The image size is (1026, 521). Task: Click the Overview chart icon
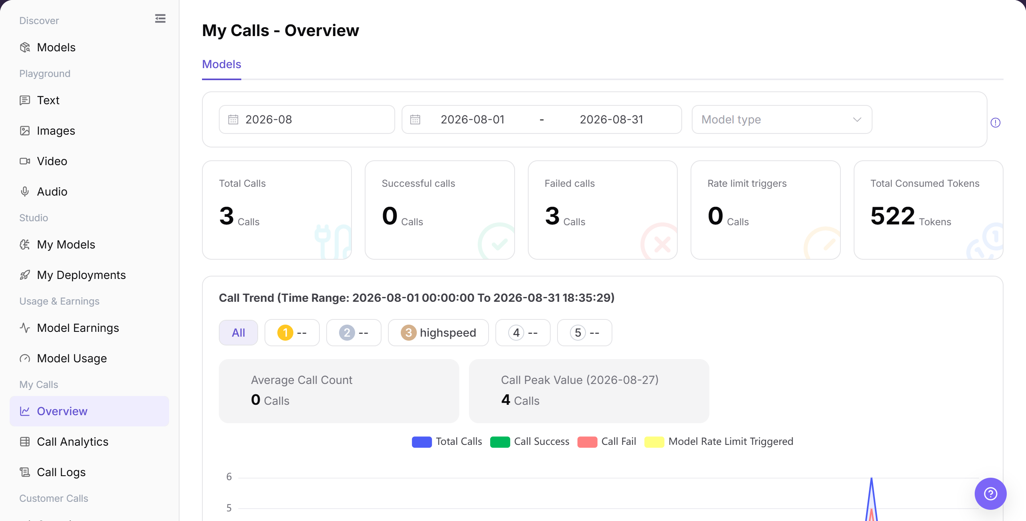tap(25, 411)
